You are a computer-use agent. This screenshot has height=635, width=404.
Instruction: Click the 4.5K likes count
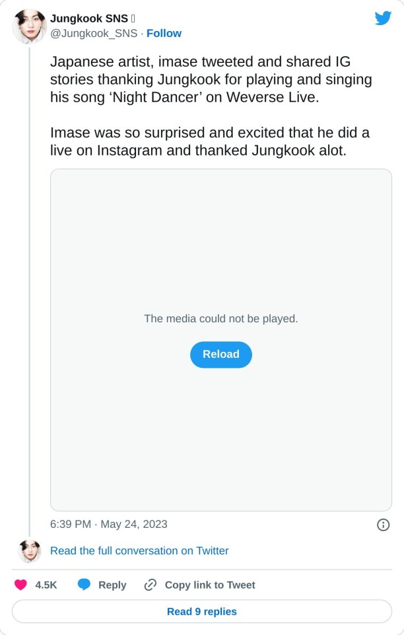[46, 585]
